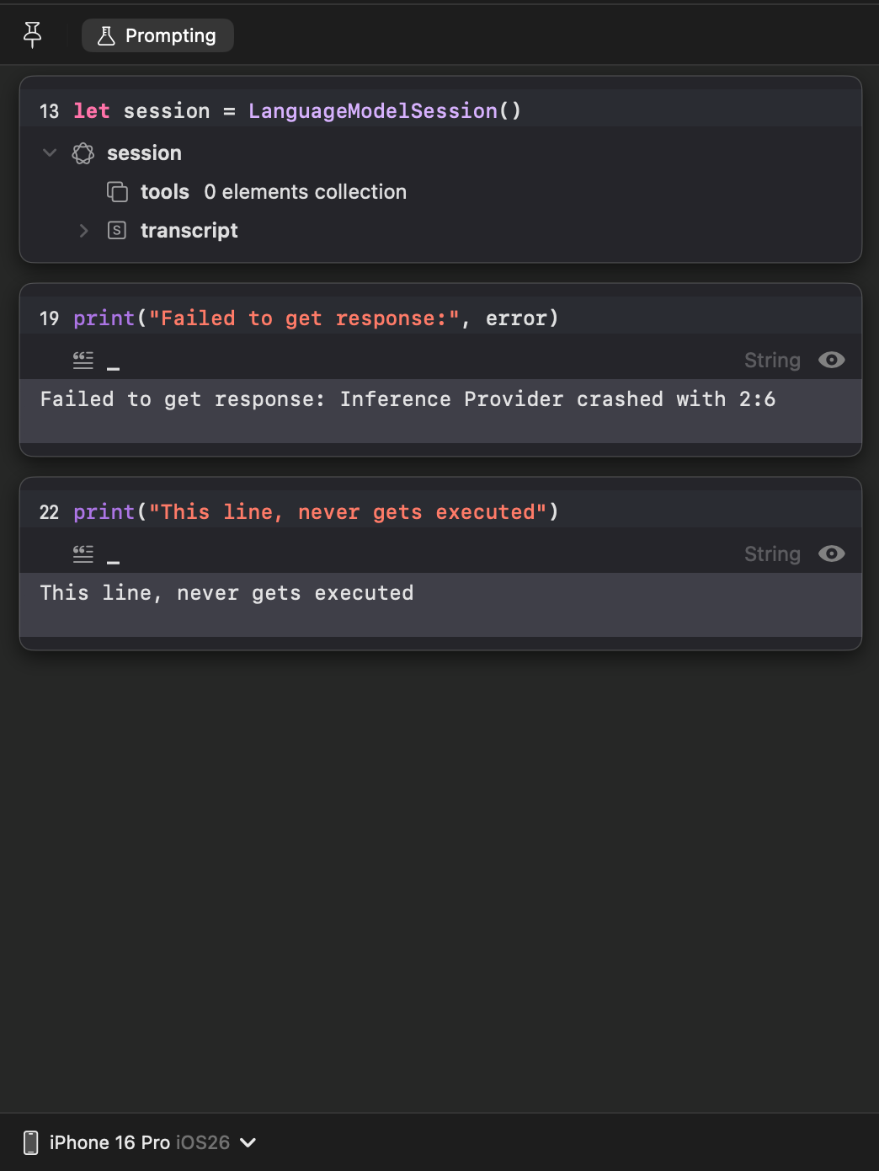Select the Prompting playground tab
The height and width of the screenshot is (1171, 879).
pos(157,35)
